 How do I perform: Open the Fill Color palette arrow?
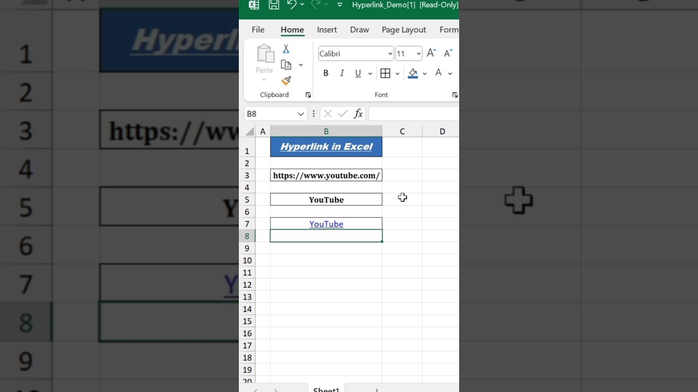424,73
